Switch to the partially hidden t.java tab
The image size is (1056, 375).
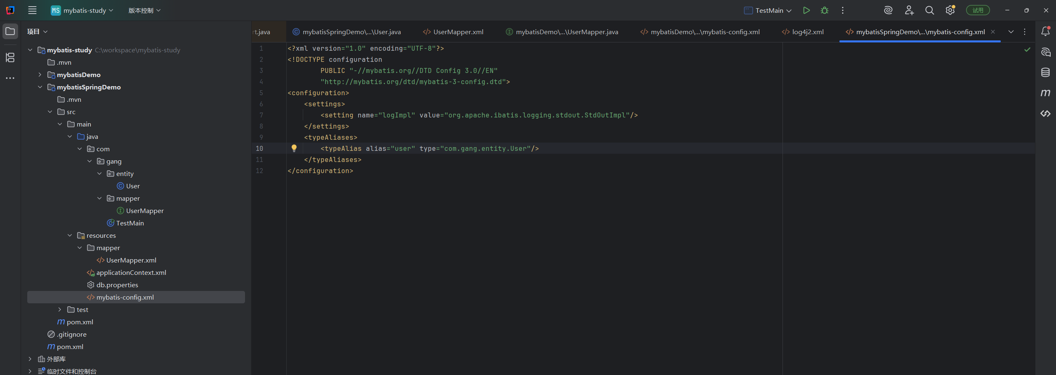268,32
